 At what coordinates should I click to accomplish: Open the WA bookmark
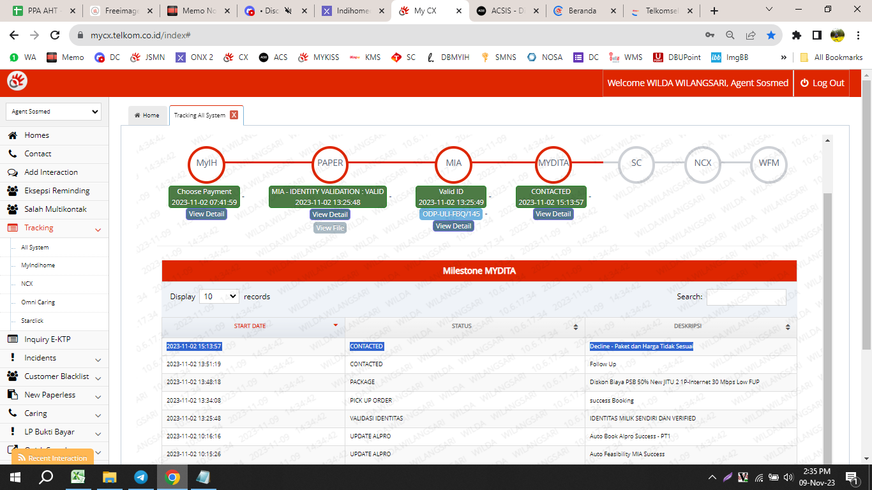(23, 57)
